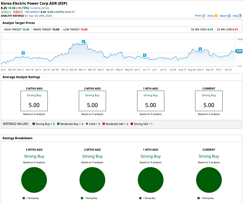Open the Help question mark icon
244x203 pixels.
click(240, 16)
